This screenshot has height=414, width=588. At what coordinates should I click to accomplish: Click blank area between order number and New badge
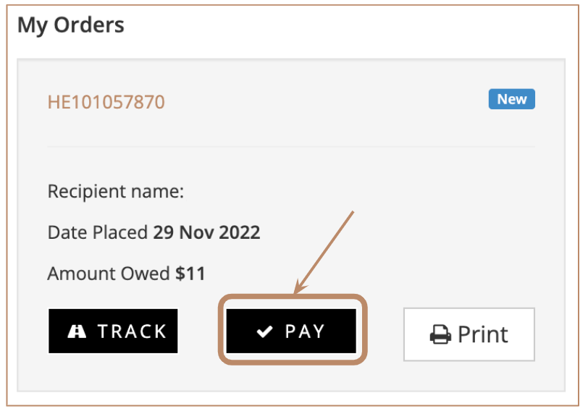point(326,101)
